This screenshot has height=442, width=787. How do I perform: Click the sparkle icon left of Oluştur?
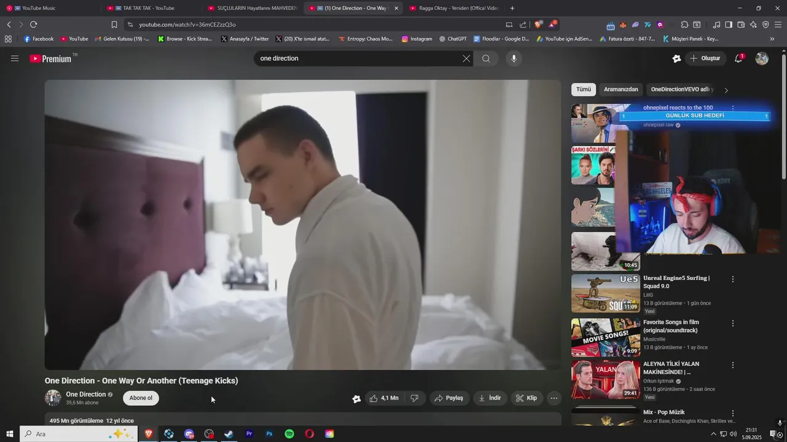click(676, 58)
